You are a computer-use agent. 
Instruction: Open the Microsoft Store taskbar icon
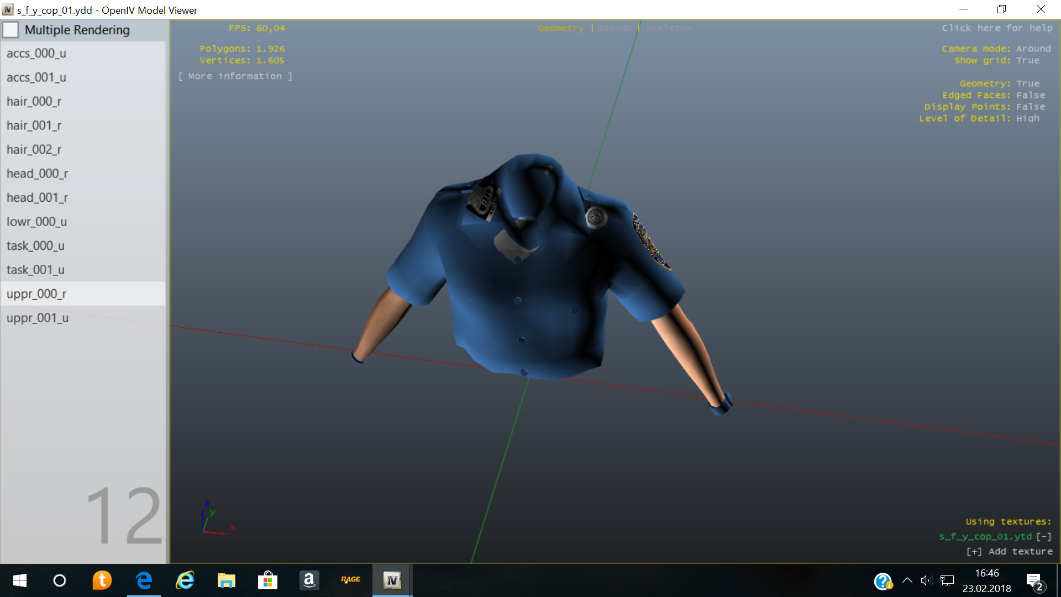[x=267, y=580]
